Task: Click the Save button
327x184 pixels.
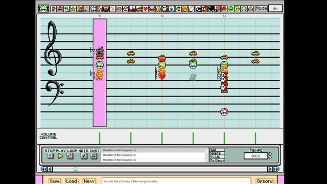Action: click(55, 181)
